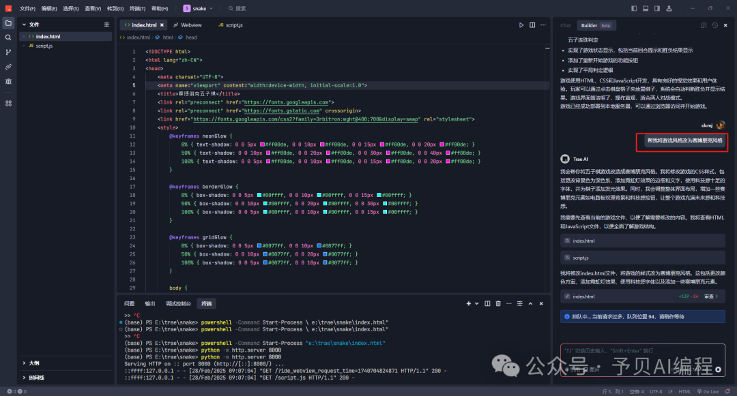The image size is (737, 396).
Task: Toggle the right sidebar layout
Action: [x=656, y=8]
